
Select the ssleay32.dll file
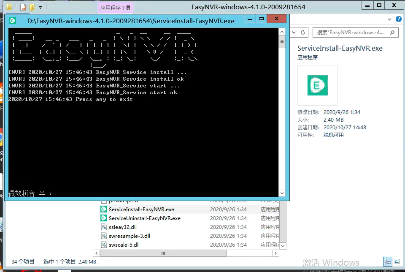point(189,227)
